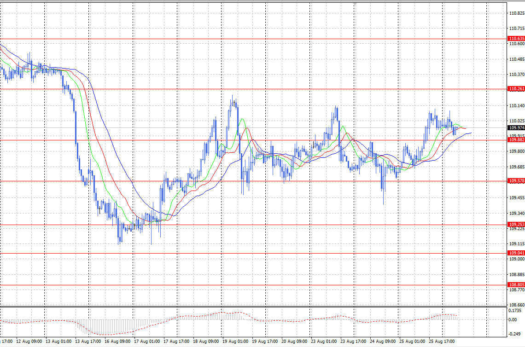Click the 24 Aug 09:00 time label
The height and width of the screenshot is (347, 525).
tap(383, 341)
